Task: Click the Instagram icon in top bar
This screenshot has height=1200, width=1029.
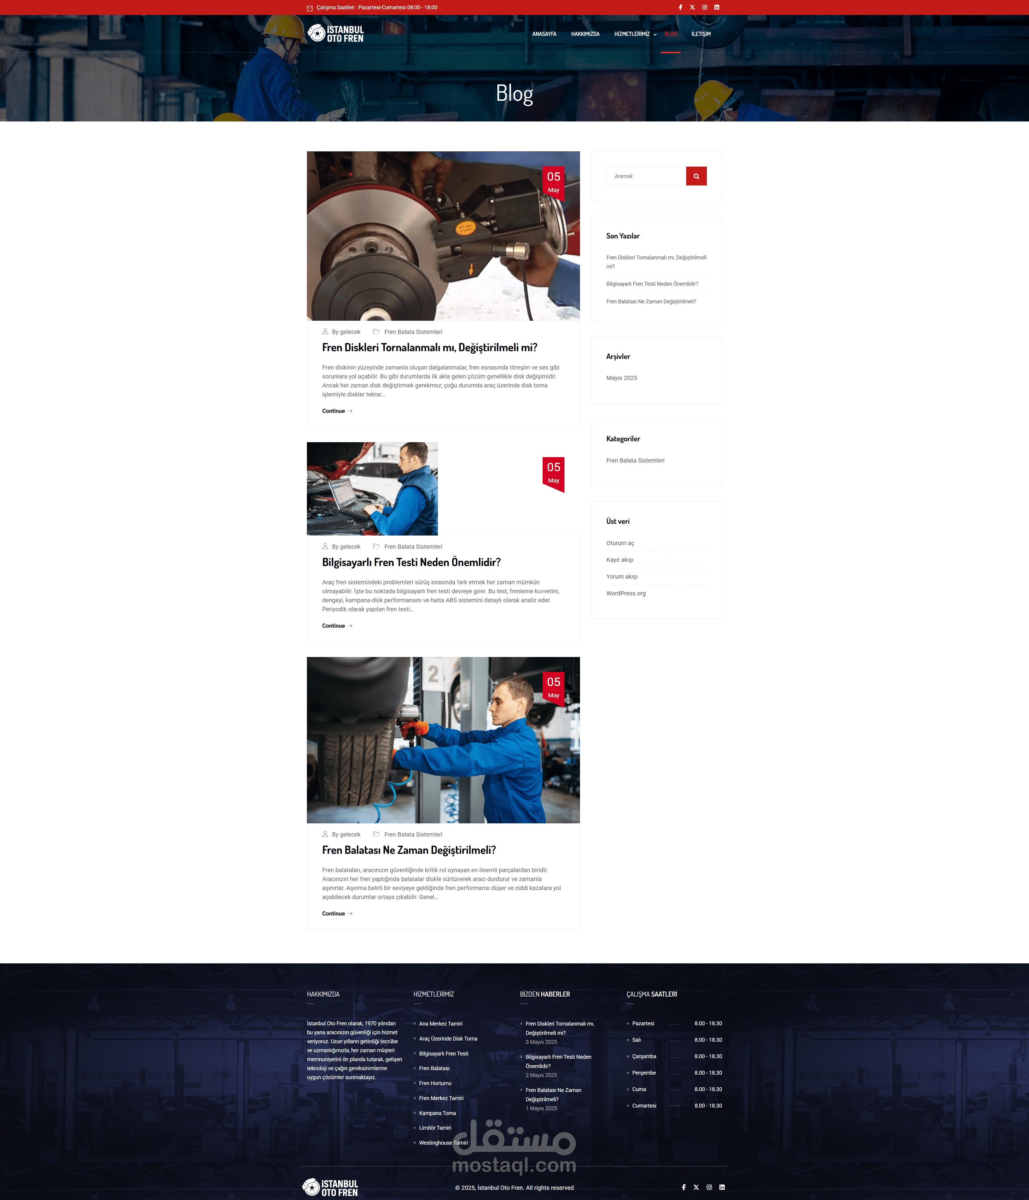Action: 705,7
